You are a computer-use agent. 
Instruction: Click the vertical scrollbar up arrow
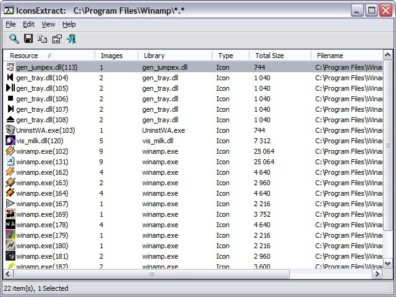(388, 55)
